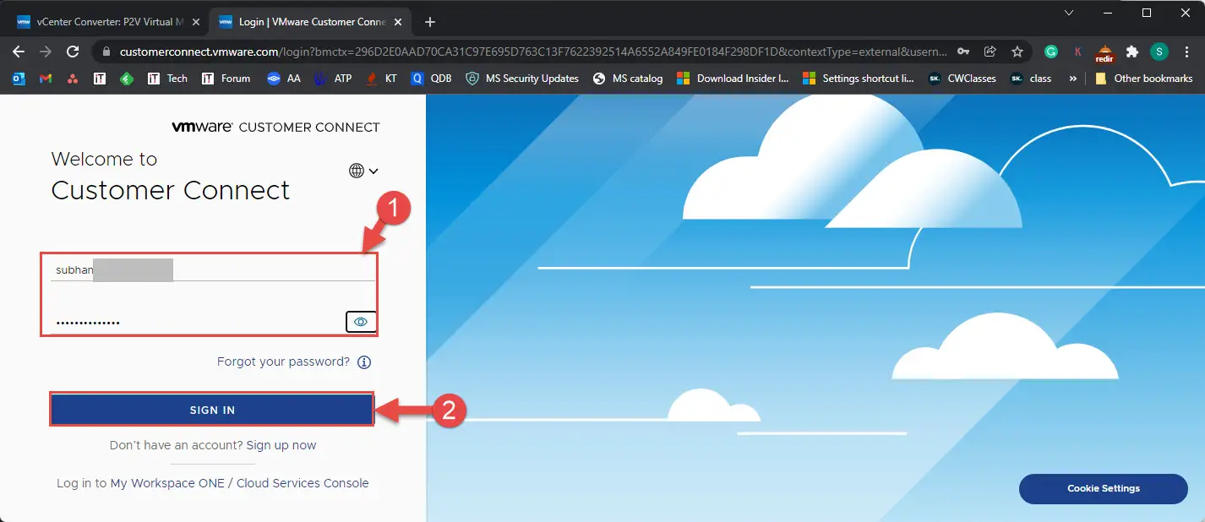Click the redir extension icon
This screenshot has width=1205, height=522.
[x=1105, y=53]
